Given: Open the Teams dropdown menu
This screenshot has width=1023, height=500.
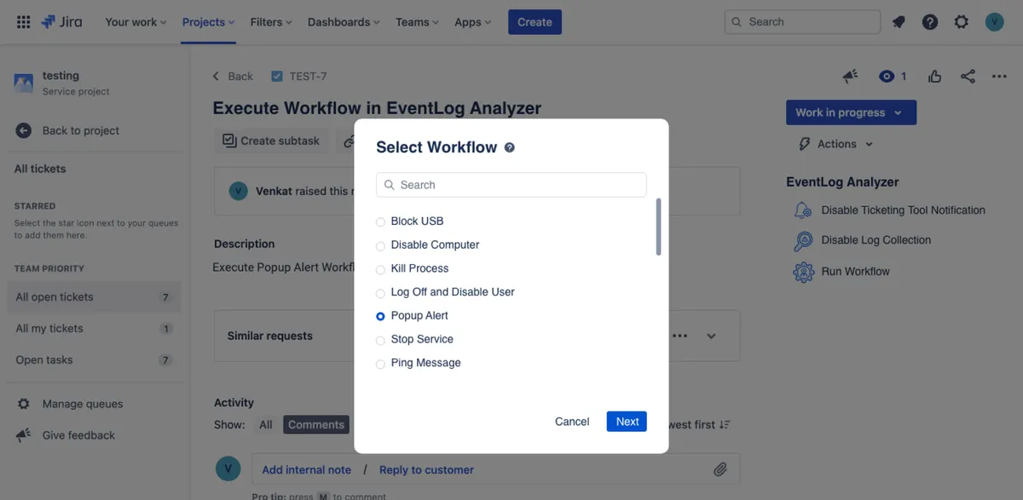Looking at the screenshot, I should pyautogui.click(x=418, y=22).
